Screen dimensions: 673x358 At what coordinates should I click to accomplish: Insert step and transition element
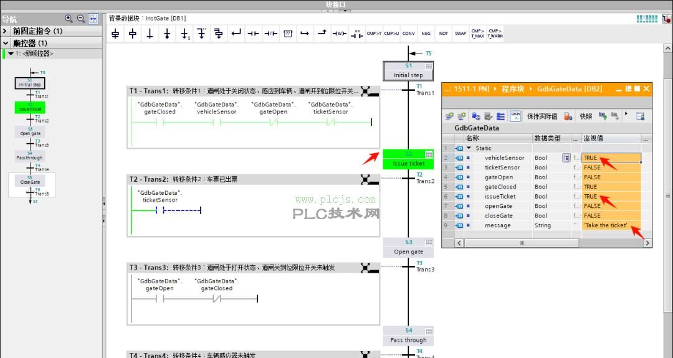(115, 34)
